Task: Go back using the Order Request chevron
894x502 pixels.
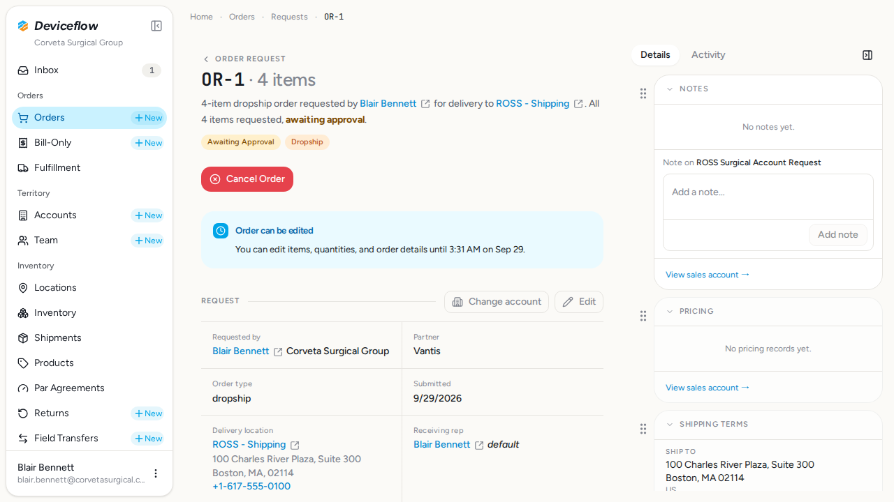Action: (205, 59)
